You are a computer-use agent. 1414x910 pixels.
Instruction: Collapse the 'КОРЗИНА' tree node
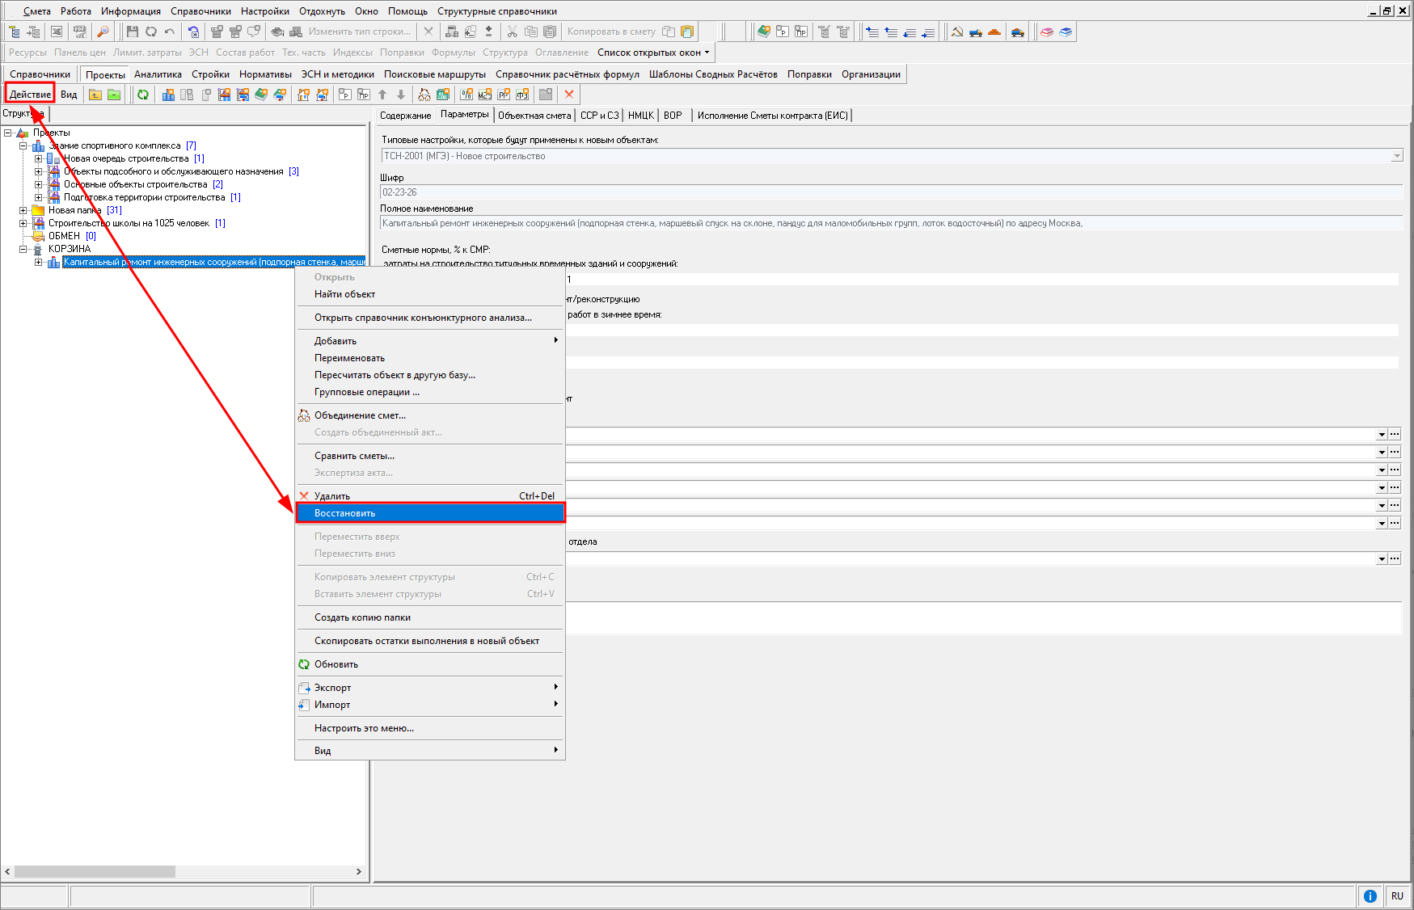(x=23, y=249)
